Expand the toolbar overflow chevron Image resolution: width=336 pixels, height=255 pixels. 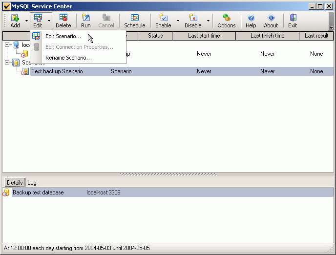(331, 27)
